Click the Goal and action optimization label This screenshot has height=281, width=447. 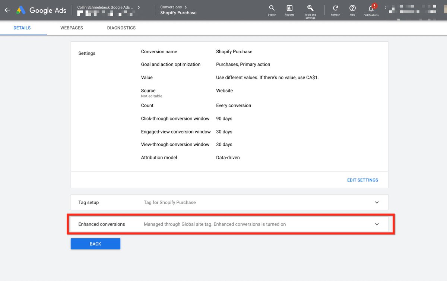[x=171, y=64]
